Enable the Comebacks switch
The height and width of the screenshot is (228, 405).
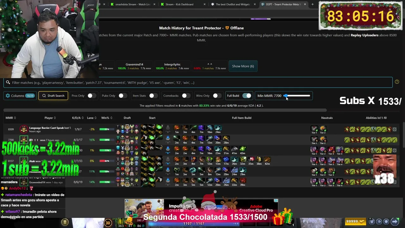pyautogui.click(x=186, y=96)
